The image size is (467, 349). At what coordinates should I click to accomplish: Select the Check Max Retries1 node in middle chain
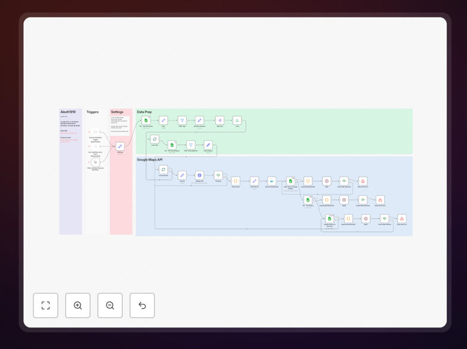coord(363,200)
